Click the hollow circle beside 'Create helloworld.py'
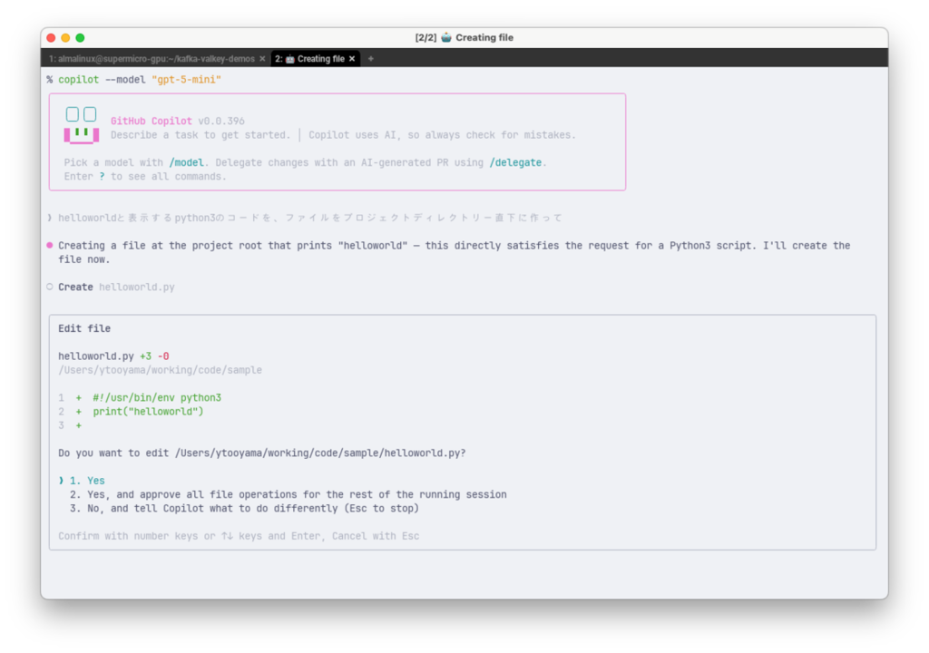 pos(50,287)
